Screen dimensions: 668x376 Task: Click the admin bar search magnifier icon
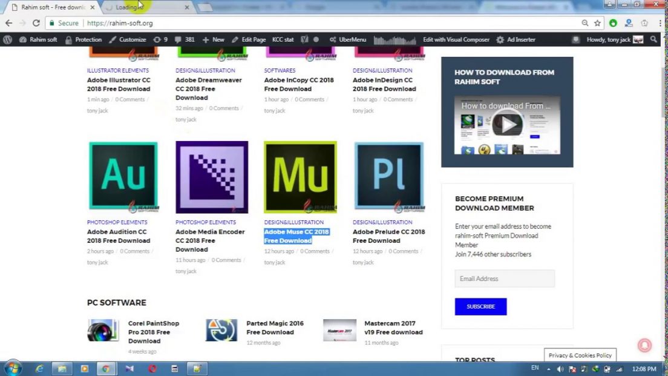point(653,39)
